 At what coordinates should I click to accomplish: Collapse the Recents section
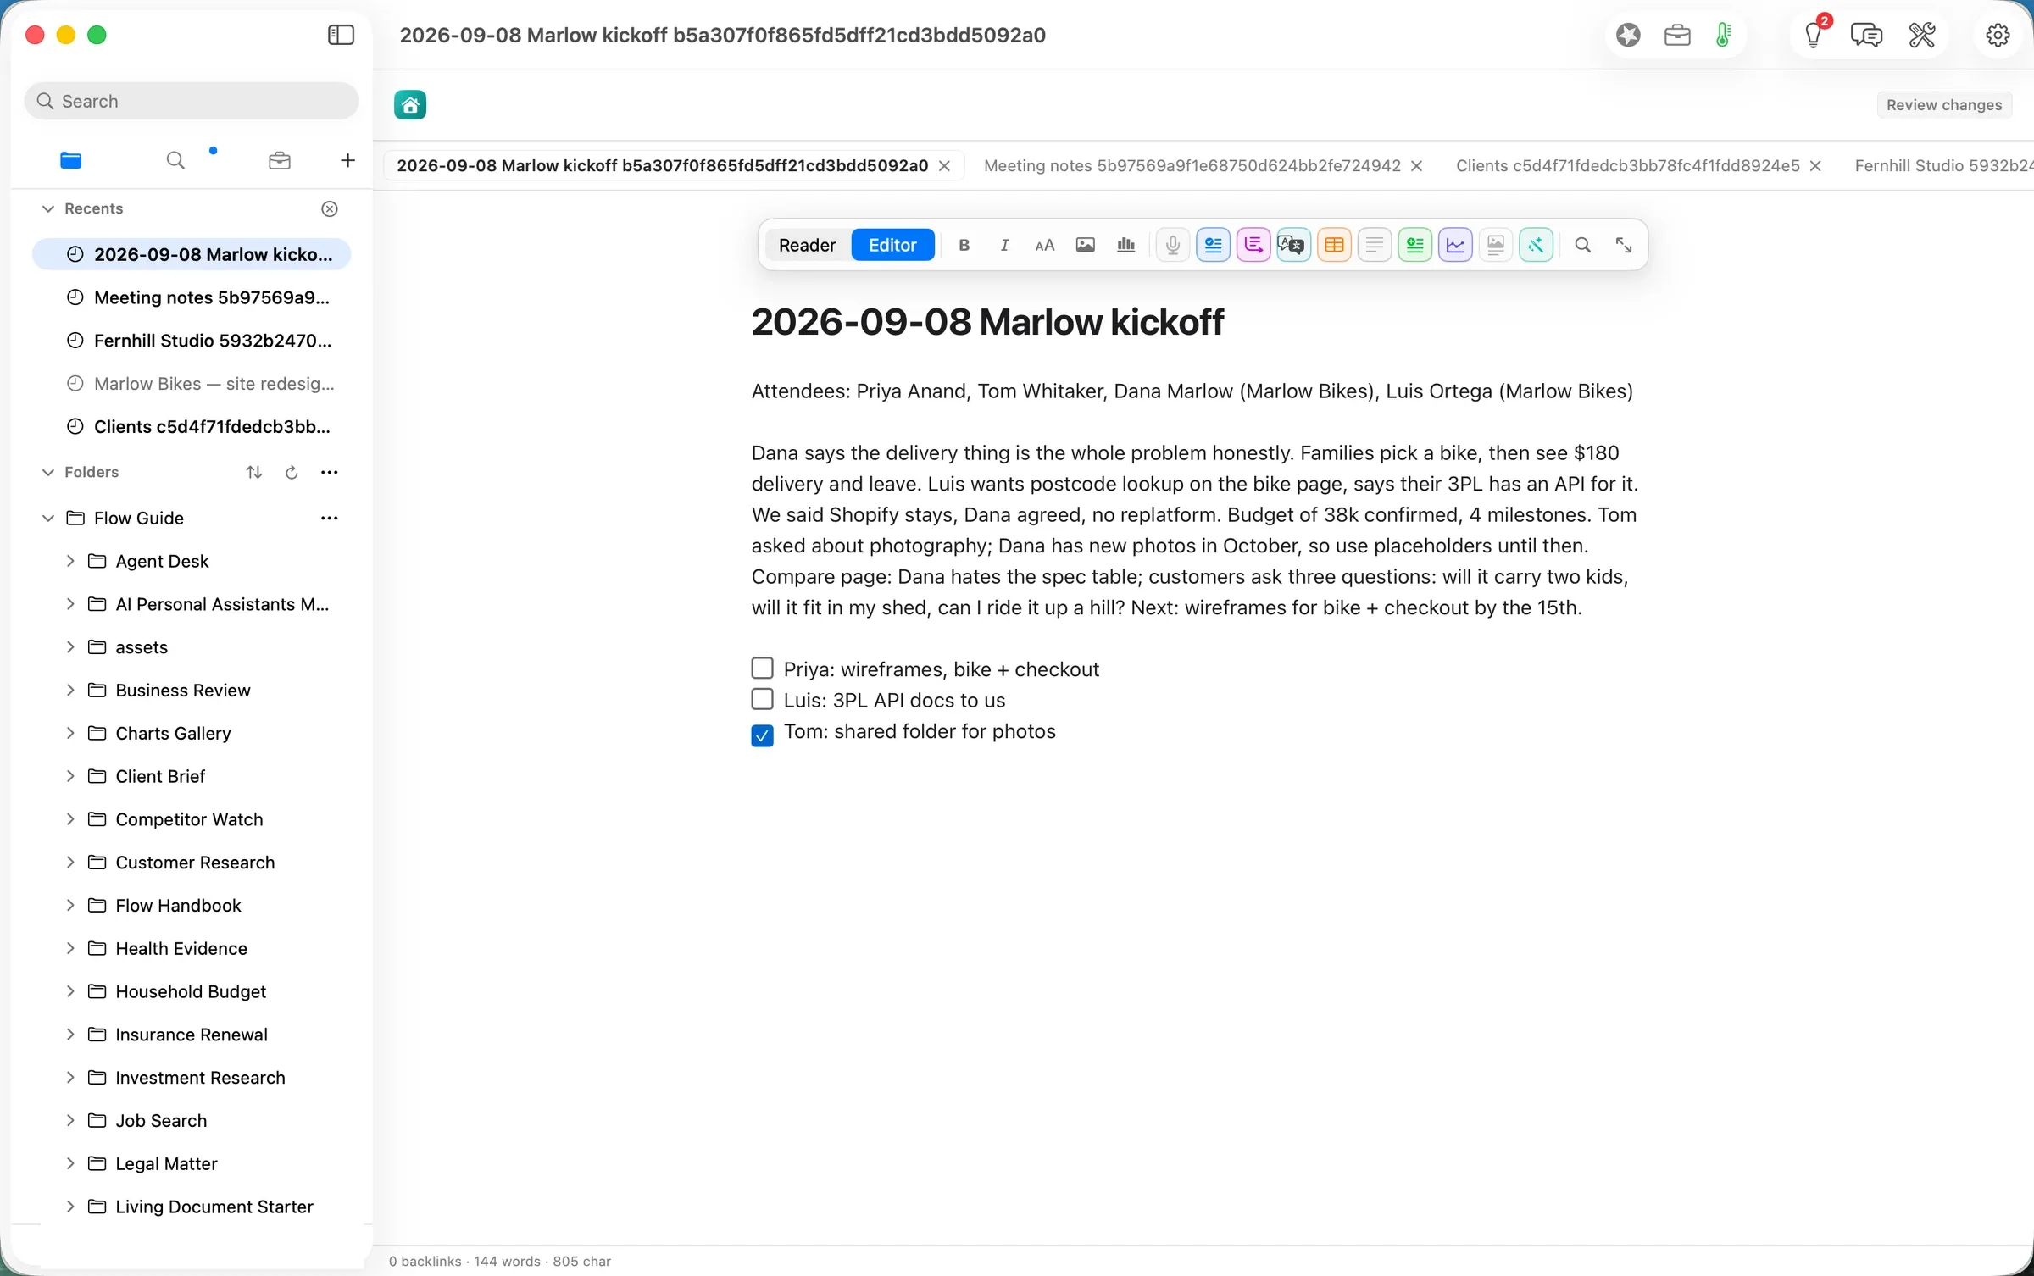point(48,208)
